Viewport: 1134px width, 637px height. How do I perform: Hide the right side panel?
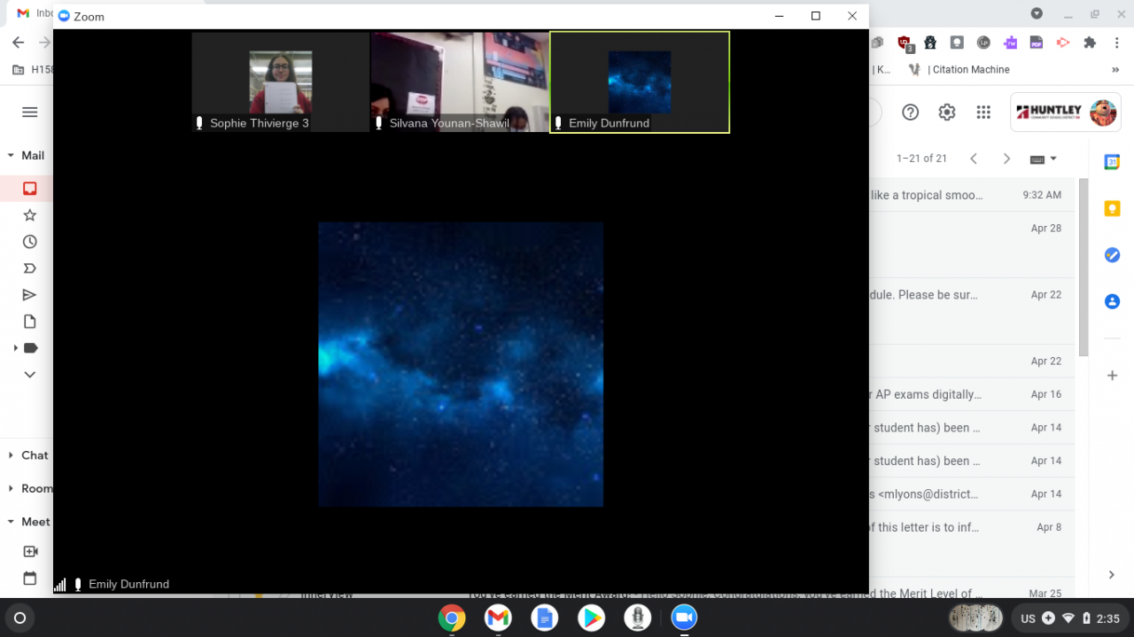pos(1112,575)
